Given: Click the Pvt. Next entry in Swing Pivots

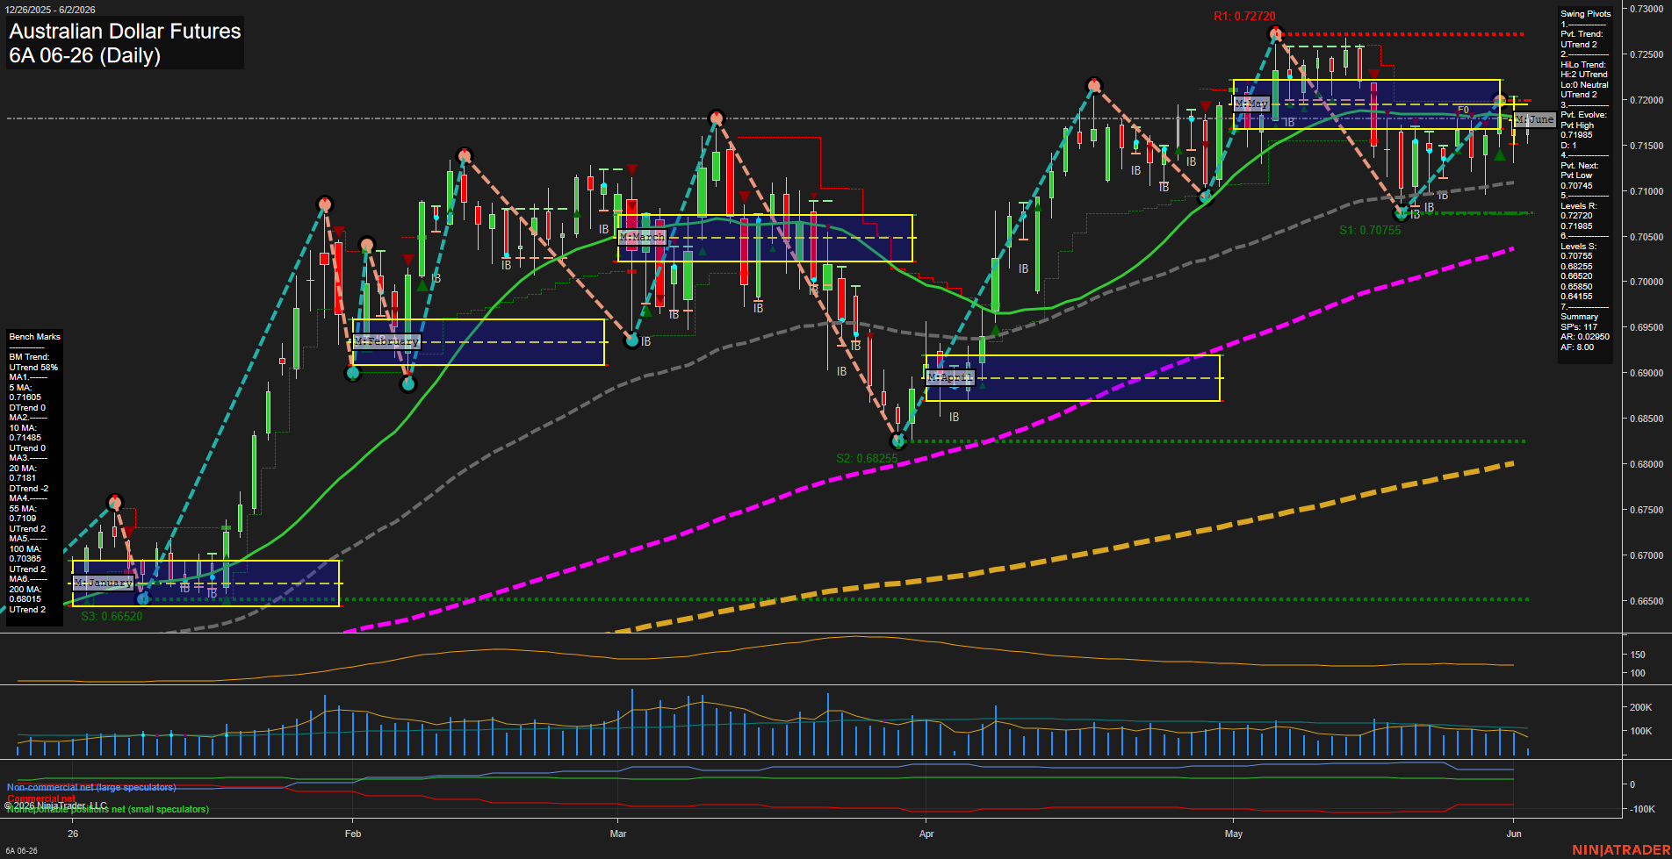Looking at the screenshot, I should click(x=1580, y=166).
